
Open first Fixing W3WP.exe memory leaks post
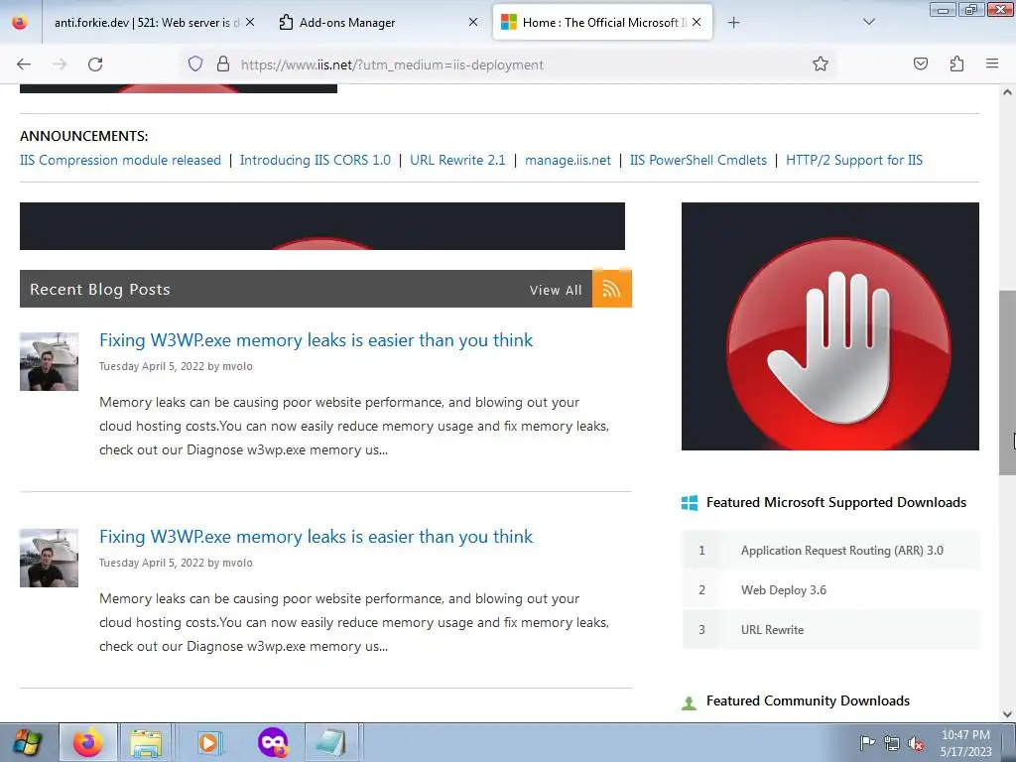pos(317,340)
